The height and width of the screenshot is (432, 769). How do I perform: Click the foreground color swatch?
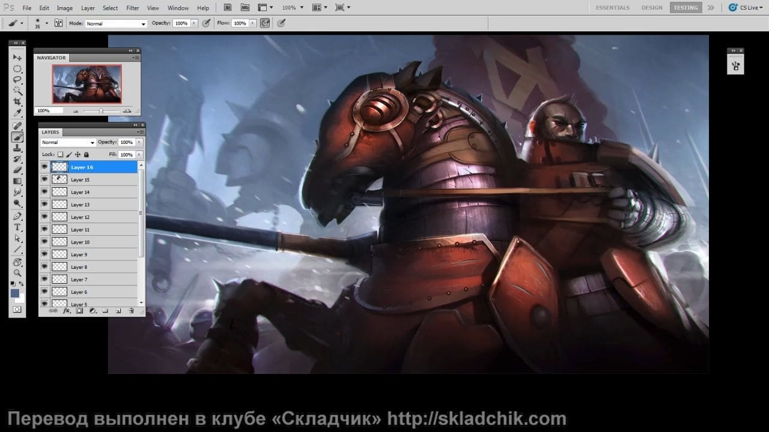tap(15, 293)
